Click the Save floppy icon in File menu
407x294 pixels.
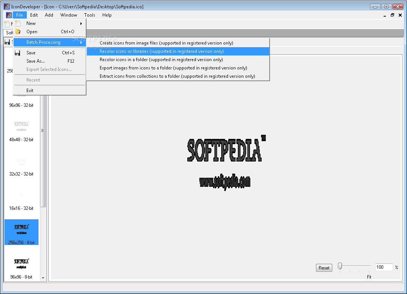pyautogui.click(x=17, y=53)
